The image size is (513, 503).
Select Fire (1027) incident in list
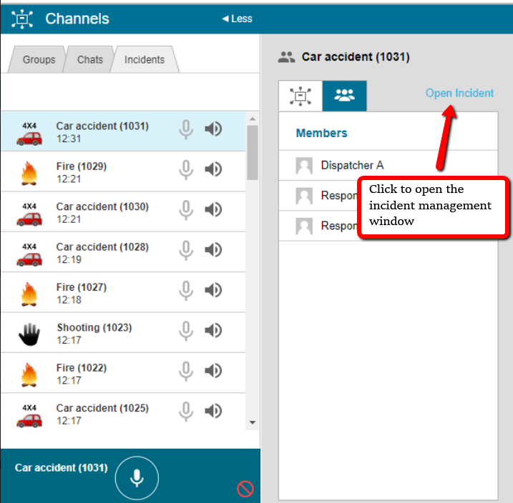[x=82, y=293]
